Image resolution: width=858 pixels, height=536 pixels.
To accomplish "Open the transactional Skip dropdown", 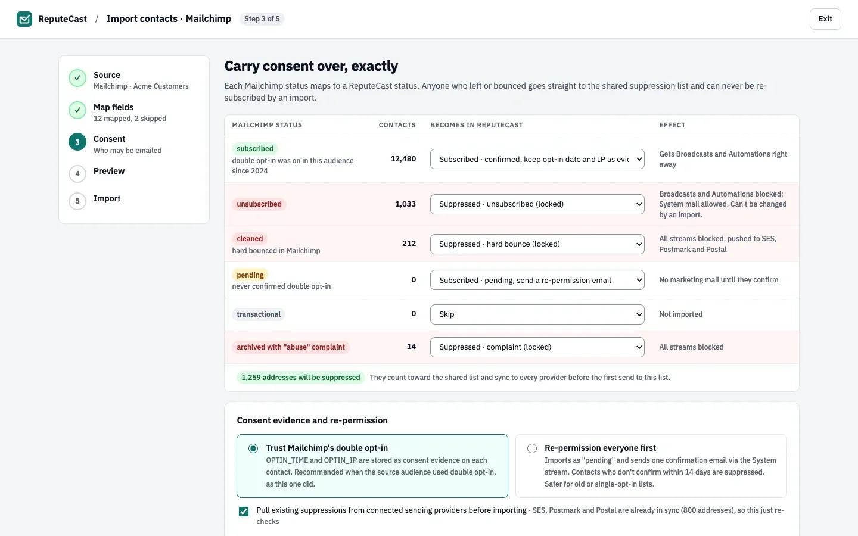I will coord(537,314).
